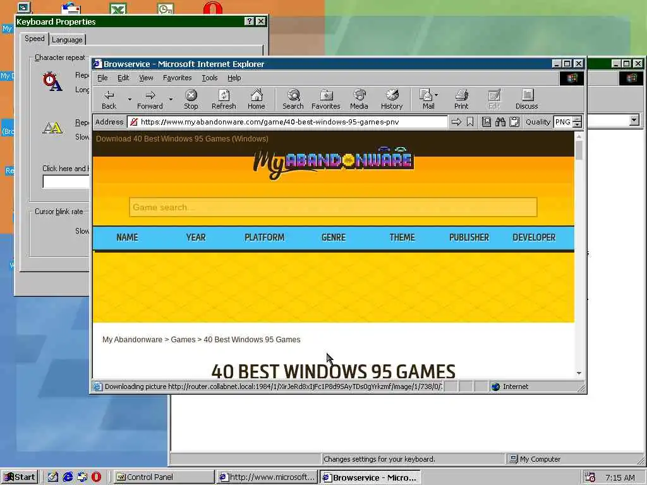The height and width of the screenshot is (485, 647).
Task: Follow the My Abandonware breadcrumb link
Action: [132, 339]
